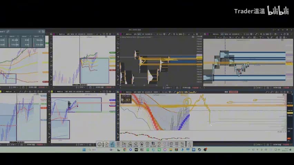
Task: Select H1 timeframe in top middle chart
Action: tap(143, 34)
